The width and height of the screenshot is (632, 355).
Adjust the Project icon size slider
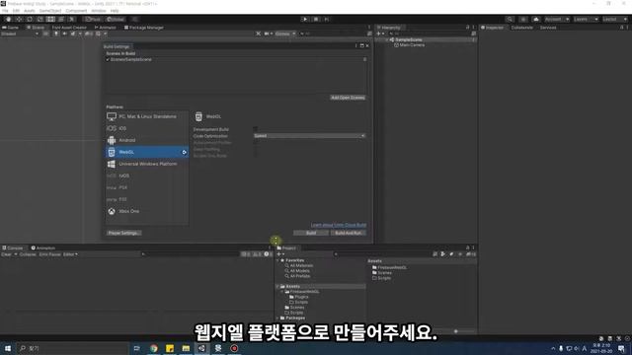(x=456, y=331)
